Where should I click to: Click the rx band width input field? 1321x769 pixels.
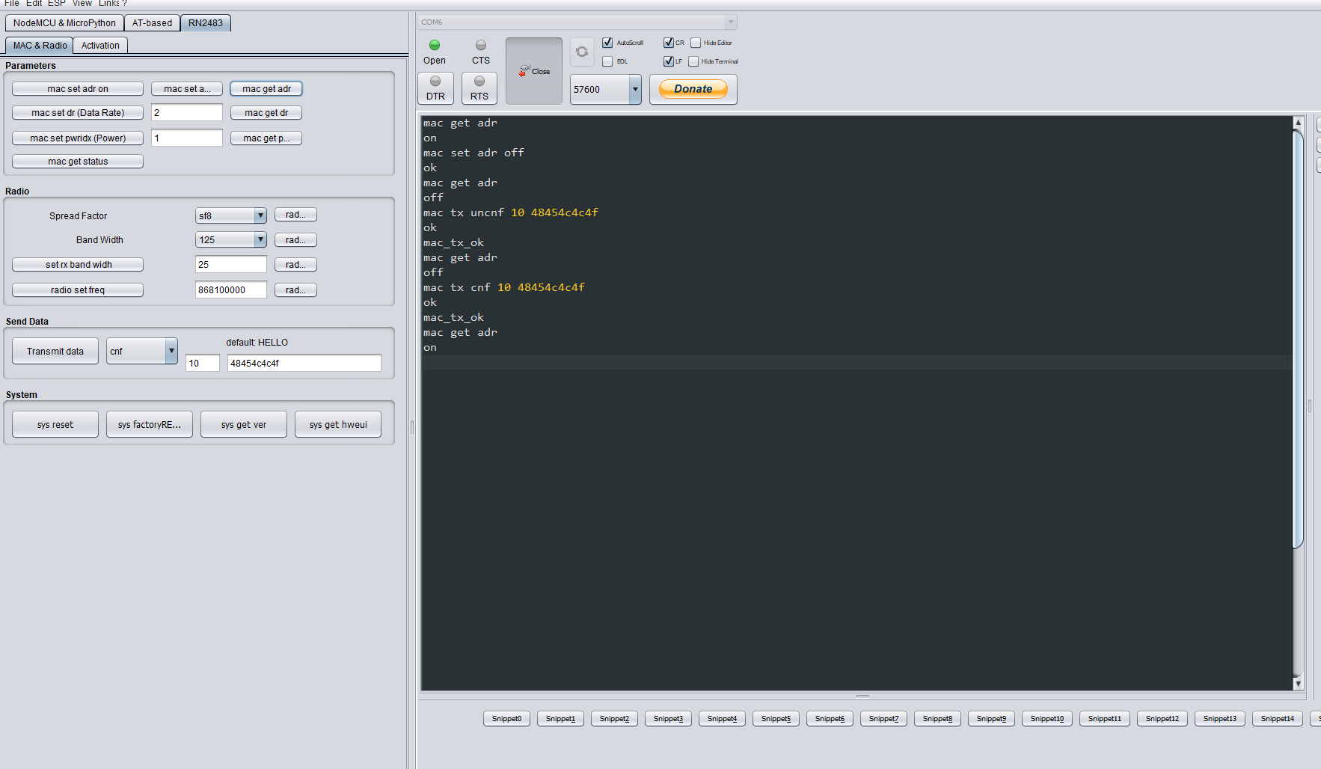coord(231,265)
